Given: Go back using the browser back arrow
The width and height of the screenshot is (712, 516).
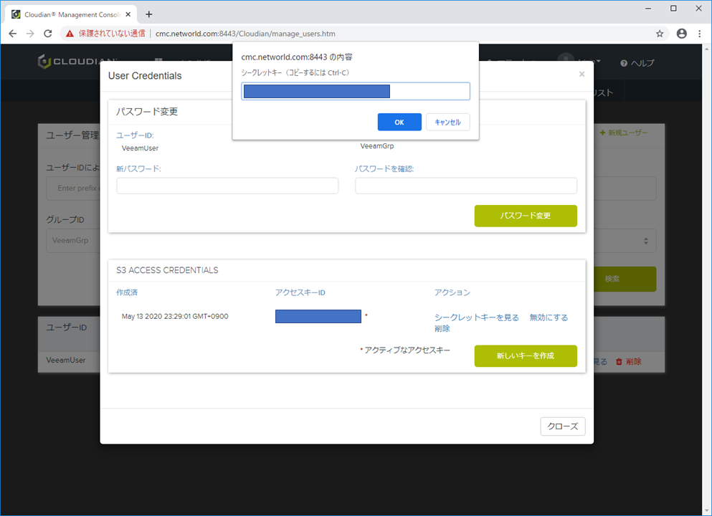Looking at the screenshot, I should [12, 33].
